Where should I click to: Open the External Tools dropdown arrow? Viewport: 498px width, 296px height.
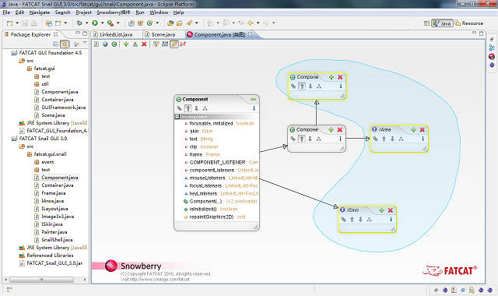(x=117, y=23)
